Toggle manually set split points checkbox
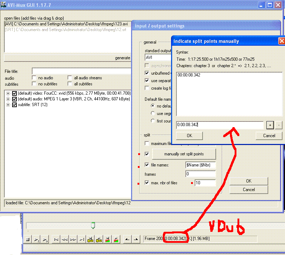This screenshot has height=255, width=285. coord(147,154)
